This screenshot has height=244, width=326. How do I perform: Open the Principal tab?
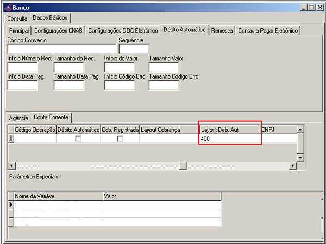coord(19,31)
